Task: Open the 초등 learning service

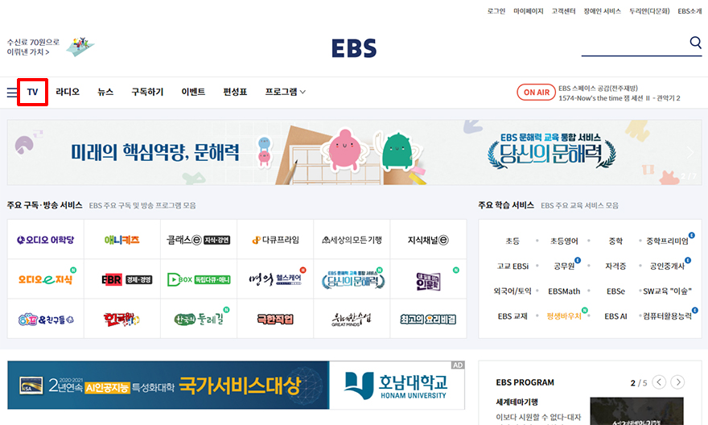Action: 512,241
